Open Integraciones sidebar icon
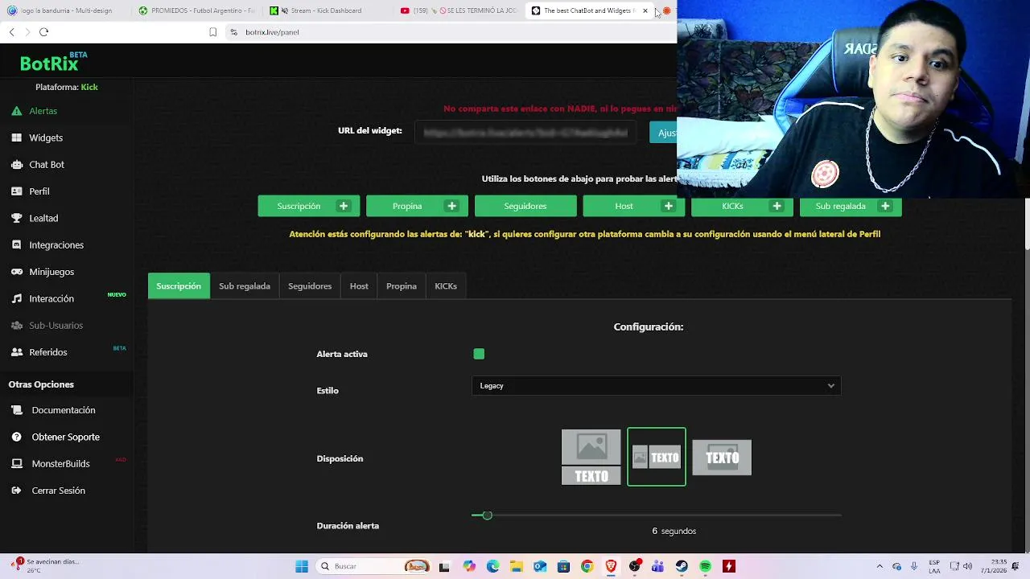 pyautogui.click(x=16, y=244)
